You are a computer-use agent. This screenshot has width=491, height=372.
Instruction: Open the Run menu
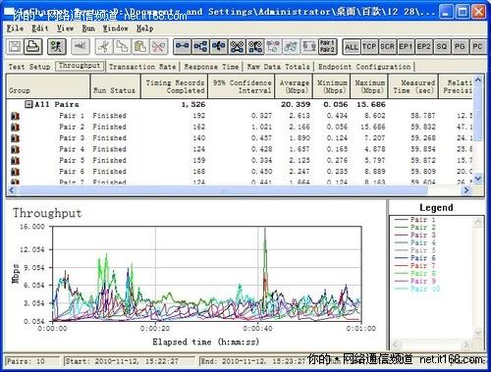[x=88, y=28]
